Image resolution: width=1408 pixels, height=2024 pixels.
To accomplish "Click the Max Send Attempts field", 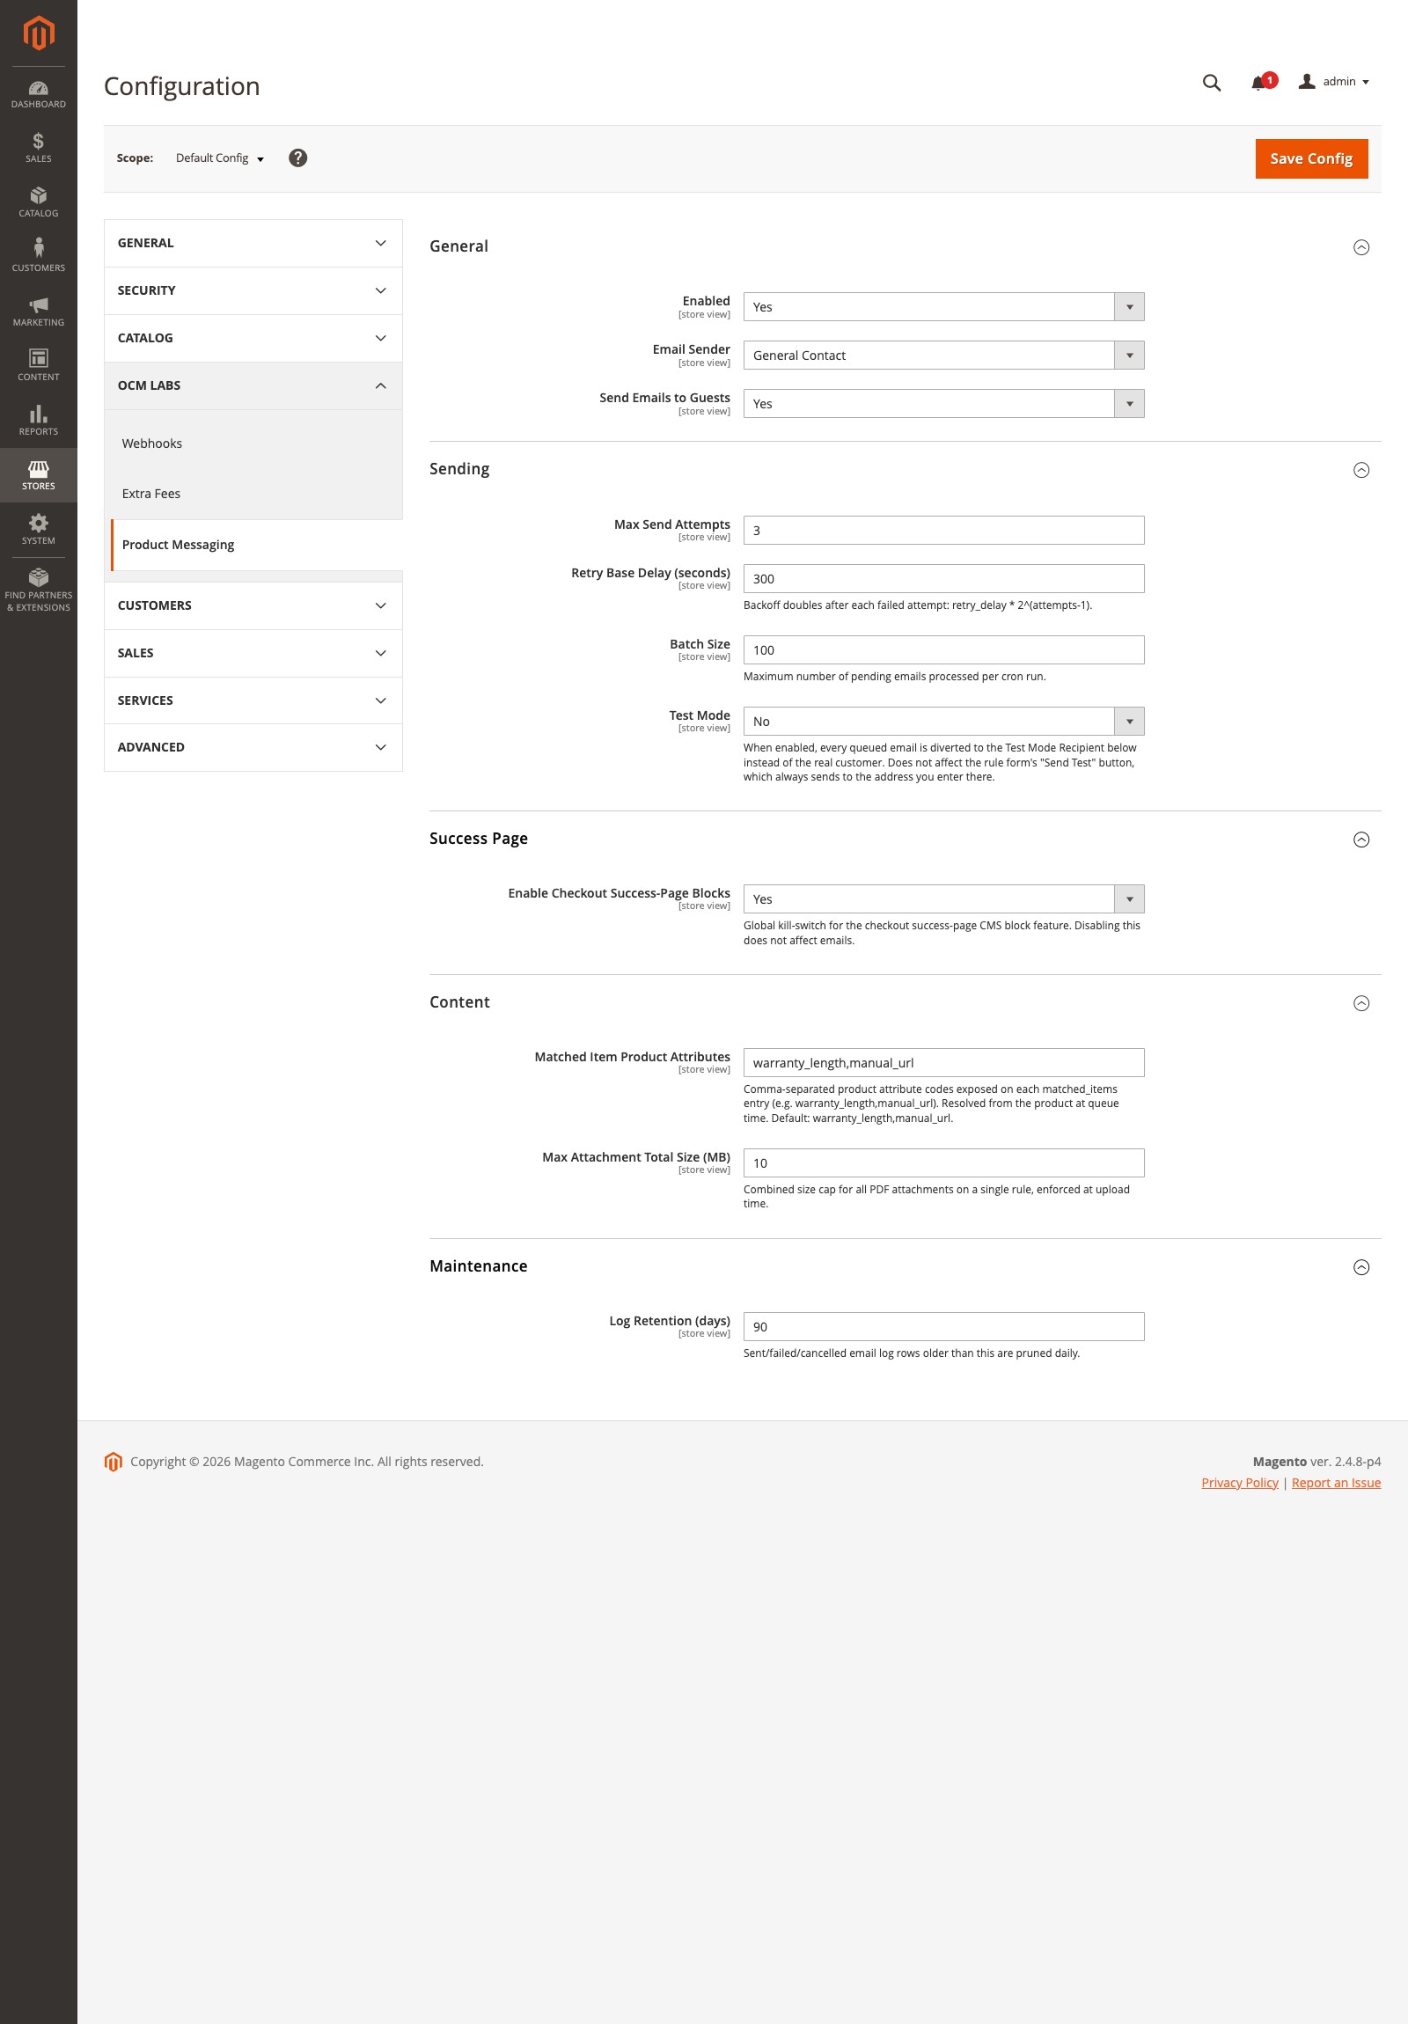I will coord(943,531).
